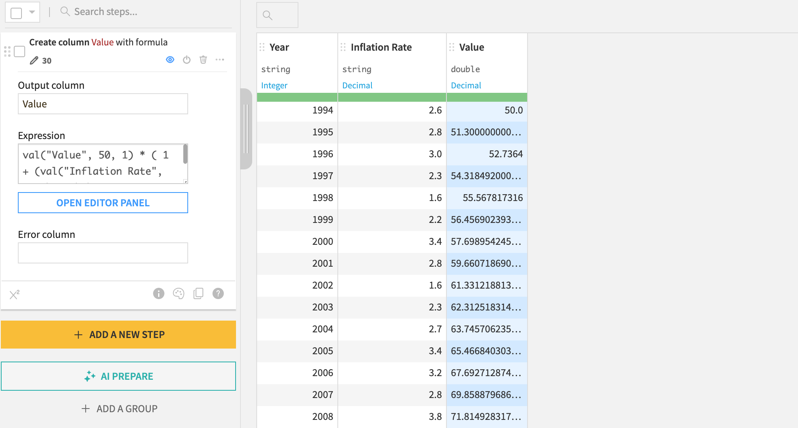The image size is (798, 428).
Task: Click the pencil edit icon next to 30
Action: [x=34, y=61]
